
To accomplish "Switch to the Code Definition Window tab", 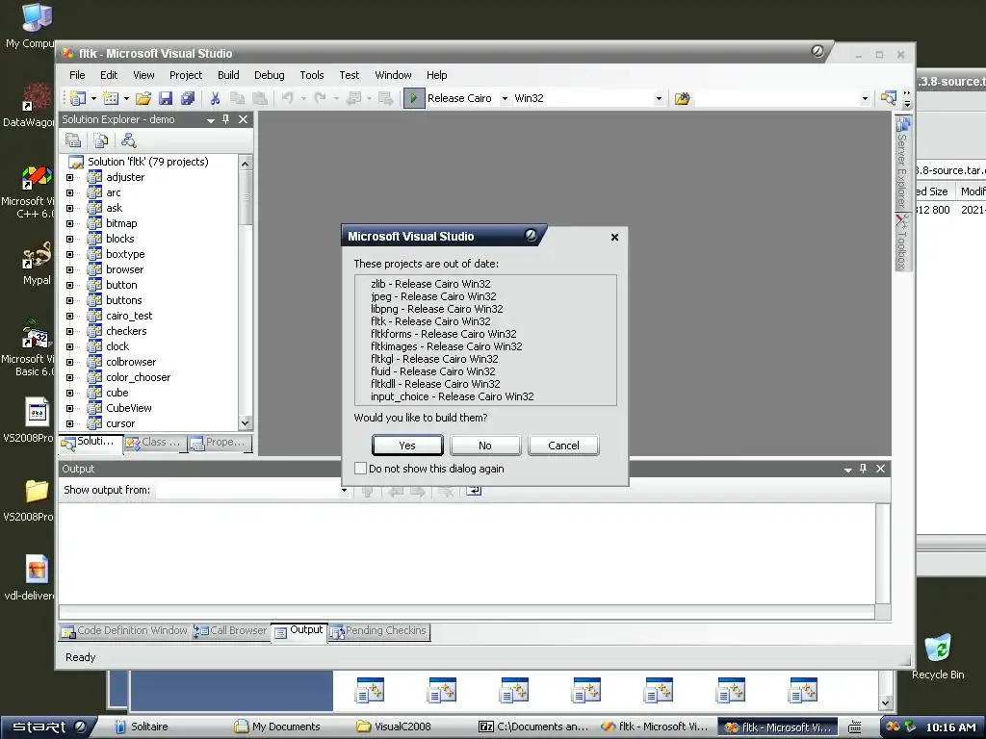I will [x=124, y=631].
